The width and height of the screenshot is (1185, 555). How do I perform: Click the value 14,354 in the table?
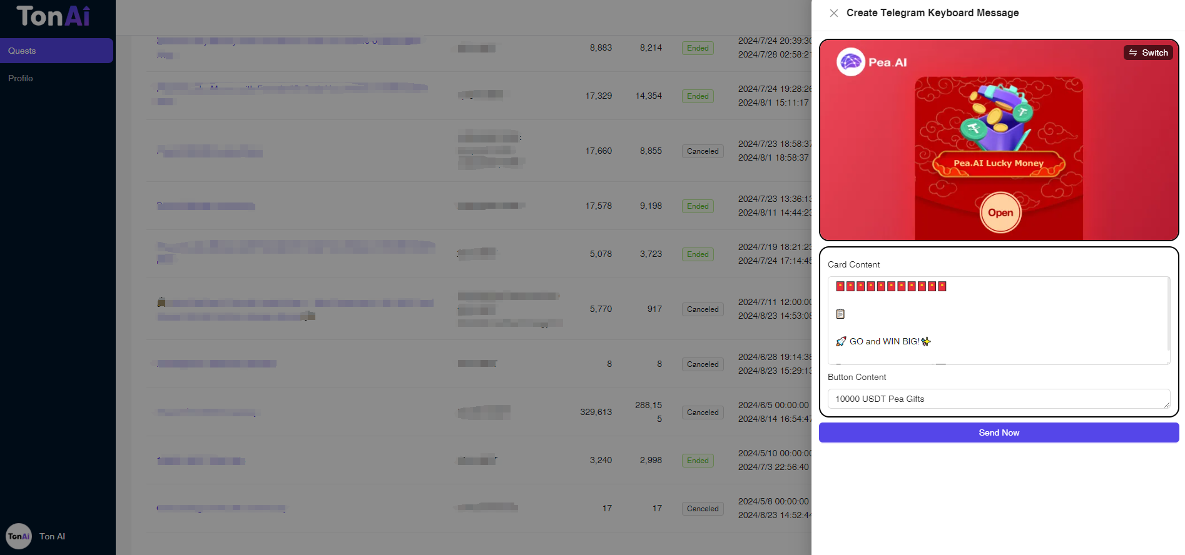click(649, 96)
